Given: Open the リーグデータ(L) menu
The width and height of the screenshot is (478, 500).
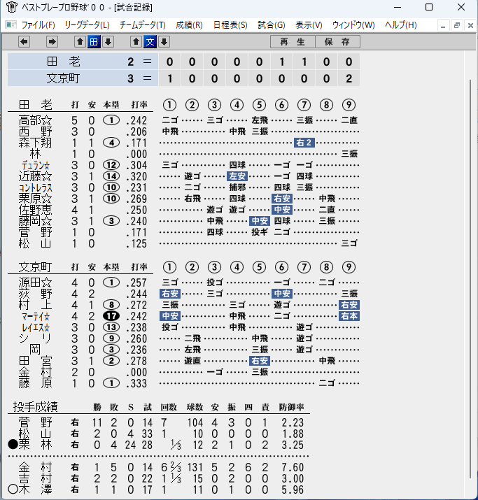Looking at the screenshot, I should point(87,25).
